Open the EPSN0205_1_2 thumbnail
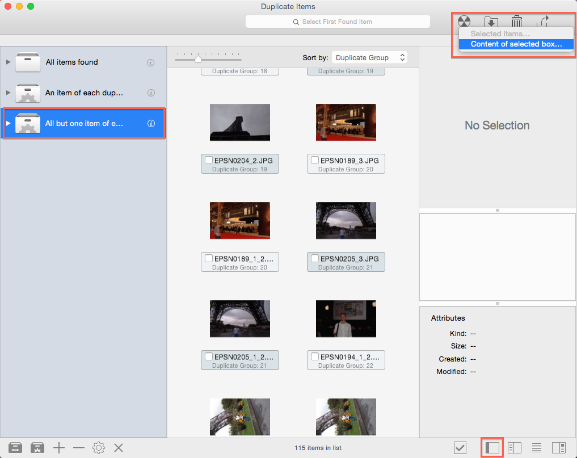This screenshot has height=458, width=577. coord(240,318)
